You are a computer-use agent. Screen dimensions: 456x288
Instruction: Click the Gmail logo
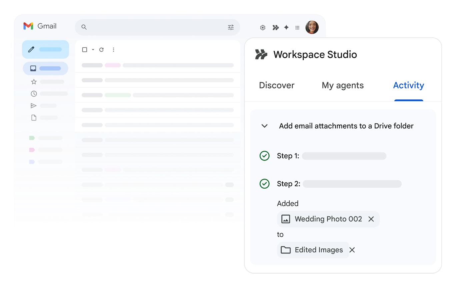(x=28, y=26)
